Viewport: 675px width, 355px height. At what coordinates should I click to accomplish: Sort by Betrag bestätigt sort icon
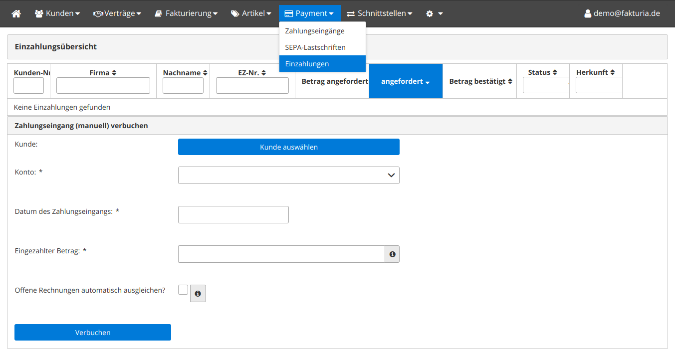click(510, 81)
